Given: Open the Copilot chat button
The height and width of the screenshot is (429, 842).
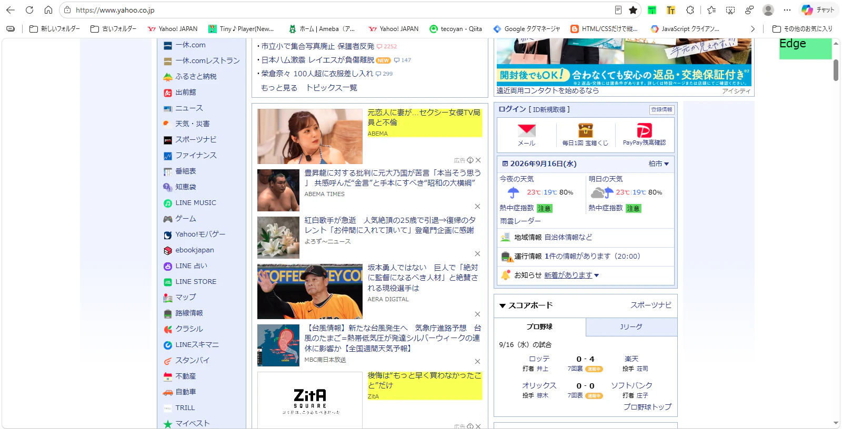Looking at the screenshot, I should point(818,10).
